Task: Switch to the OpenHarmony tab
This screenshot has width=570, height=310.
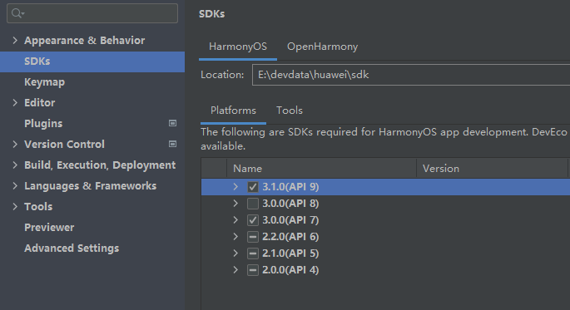Action: [x=322, y=47]
